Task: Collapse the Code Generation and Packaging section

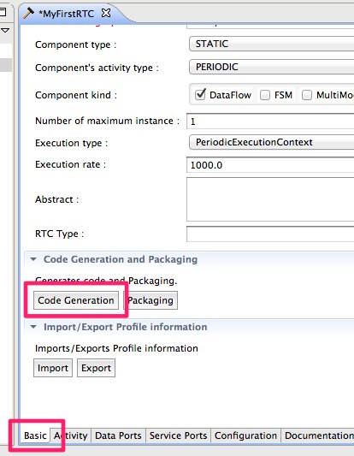Action: point(33,259)
